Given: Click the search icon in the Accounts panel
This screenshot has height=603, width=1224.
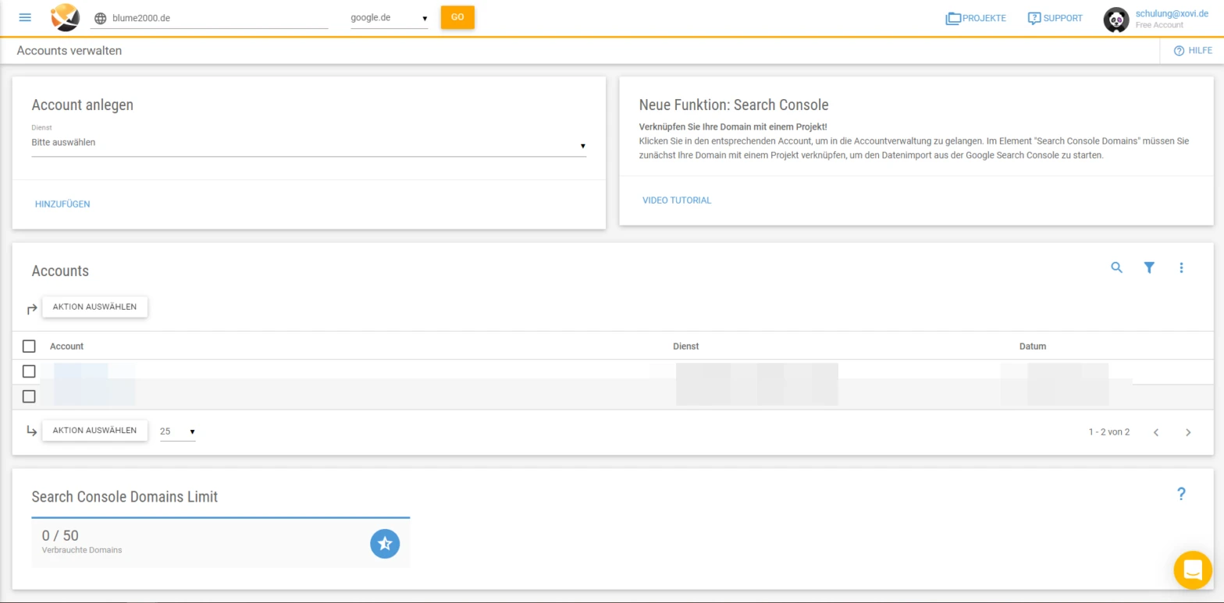Looking at the screenshot, I should 1117,268.
